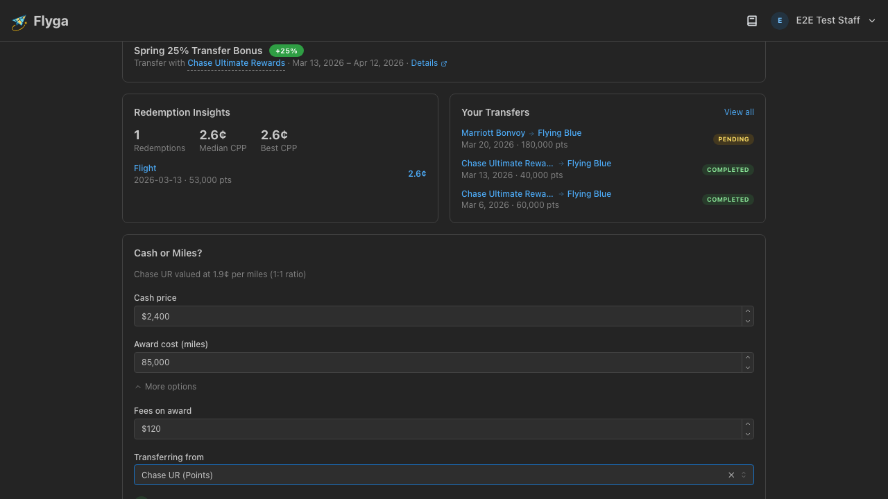Decrease Fees on award with down stepper
Image resolution: width=888 pixels, height=499 pixels.
(747, 434)
